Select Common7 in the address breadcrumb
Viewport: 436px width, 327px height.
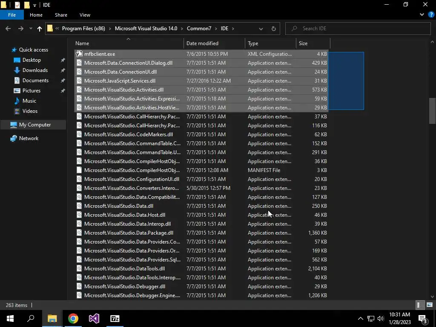199,29
